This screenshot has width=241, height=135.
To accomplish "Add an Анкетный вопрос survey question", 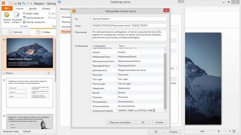I will (x=17, y=18).
